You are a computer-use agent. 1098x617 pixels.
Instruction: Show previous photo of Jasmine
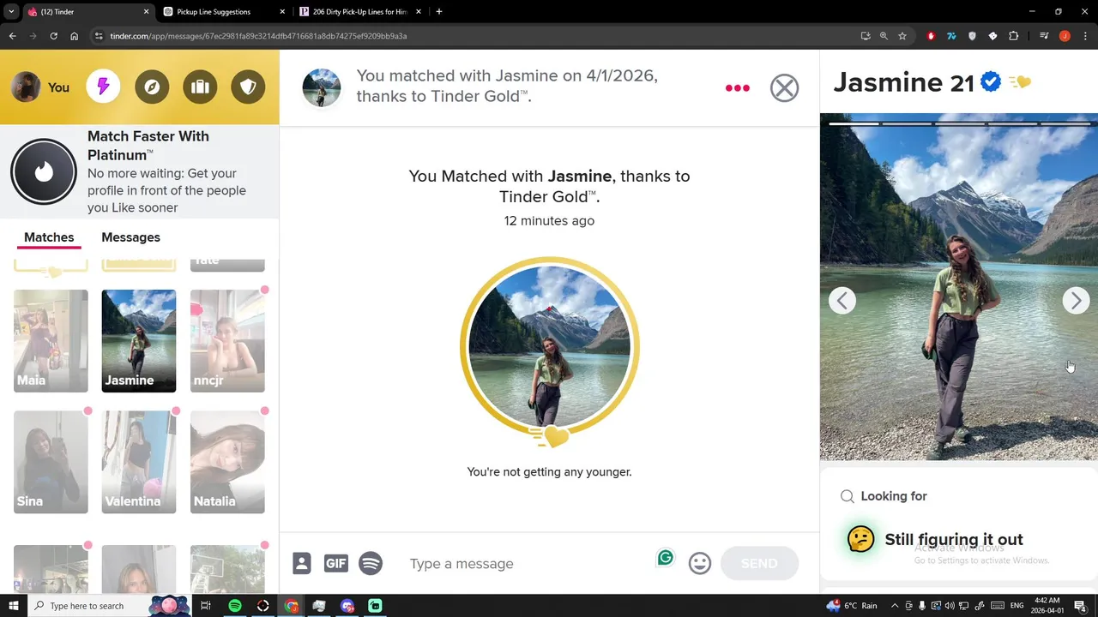pyautogui.click(x=842, y=300)
